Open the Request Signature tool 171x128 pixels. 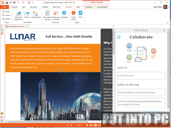(19, 16)
